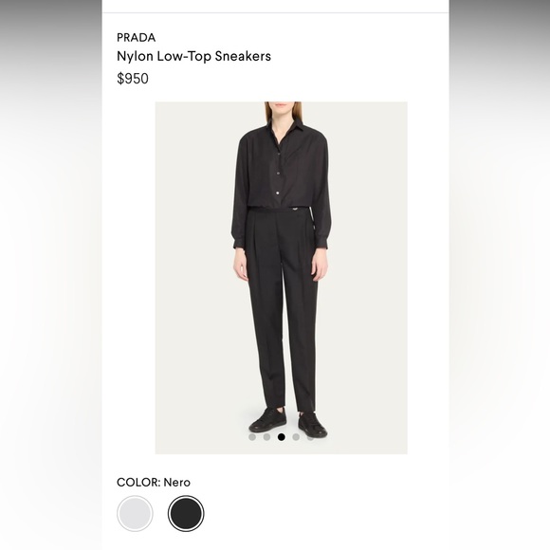
Task: Select the $950 price text
Action: point(132,79)
